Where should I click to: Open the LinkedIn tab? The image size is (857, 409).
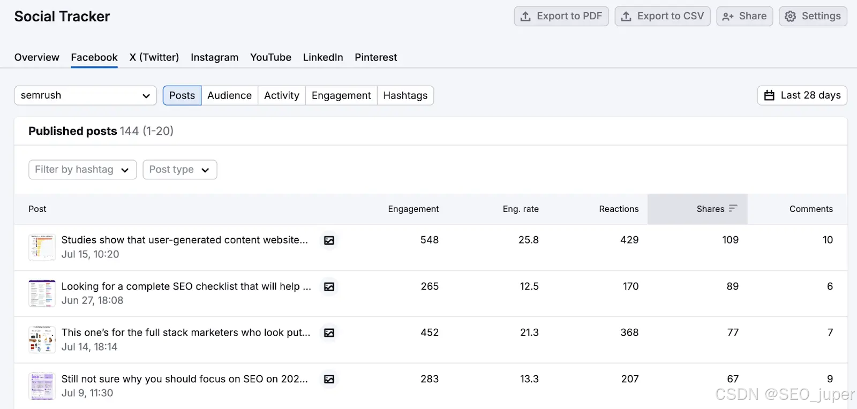[323, 57]
